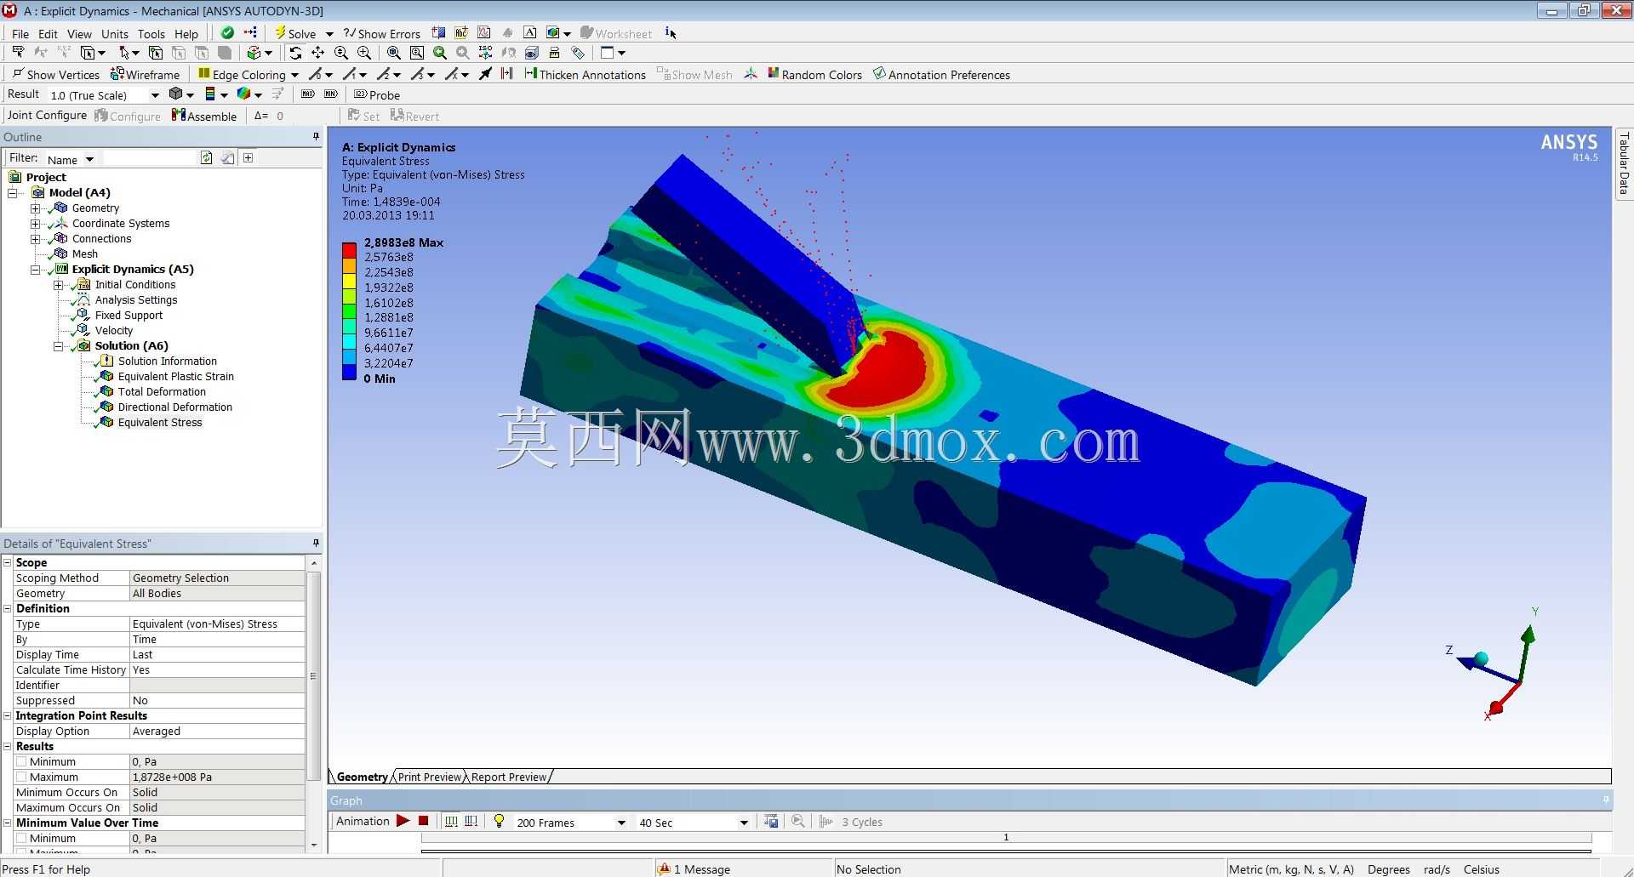This screenshot has width=1634, height=877.
Task: Check the Results Minimum checkbox
Action: pos(22,761)
